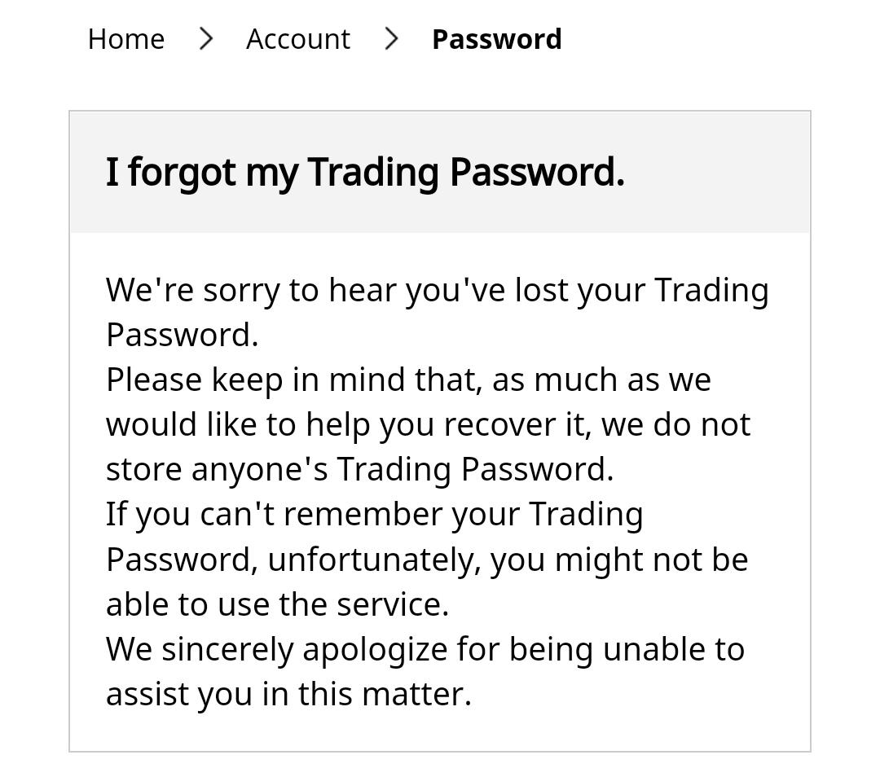Click the word 'forgot' in the heading
880x777 pixels.
coord(181,172)
